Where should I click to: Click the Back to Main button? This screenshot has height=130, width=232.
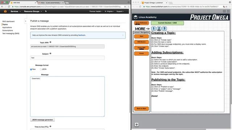click(x=141, y=109)
